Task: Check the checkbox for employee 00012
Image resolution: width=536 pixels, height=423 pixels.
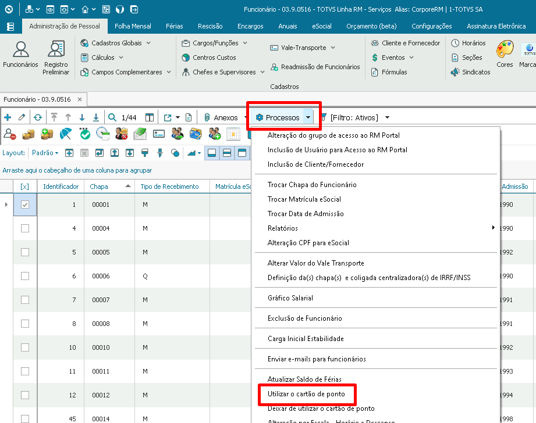Action: [25, 395]
